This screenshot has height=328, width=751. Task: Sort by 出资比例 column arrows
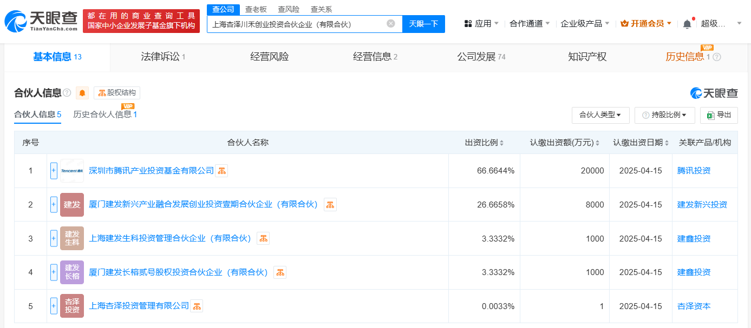click(502, 143)
